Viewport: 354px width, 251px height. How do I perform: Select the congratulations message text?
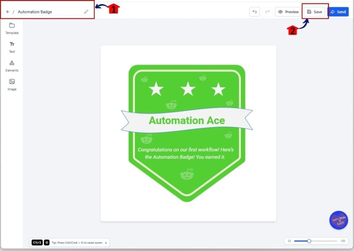[187, 153]
